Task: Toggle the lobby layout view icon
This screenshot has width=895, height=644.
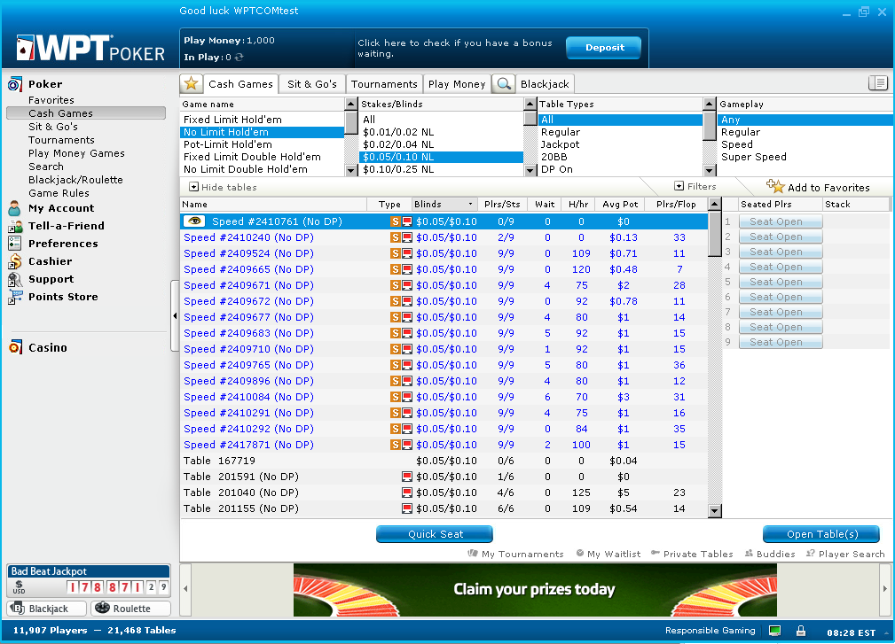Action: click(x=878, y=83)
